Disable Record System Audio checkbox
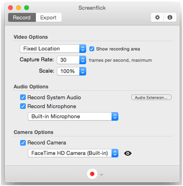The height and width of the screenshot is (186, 183). tap(23, 97)
